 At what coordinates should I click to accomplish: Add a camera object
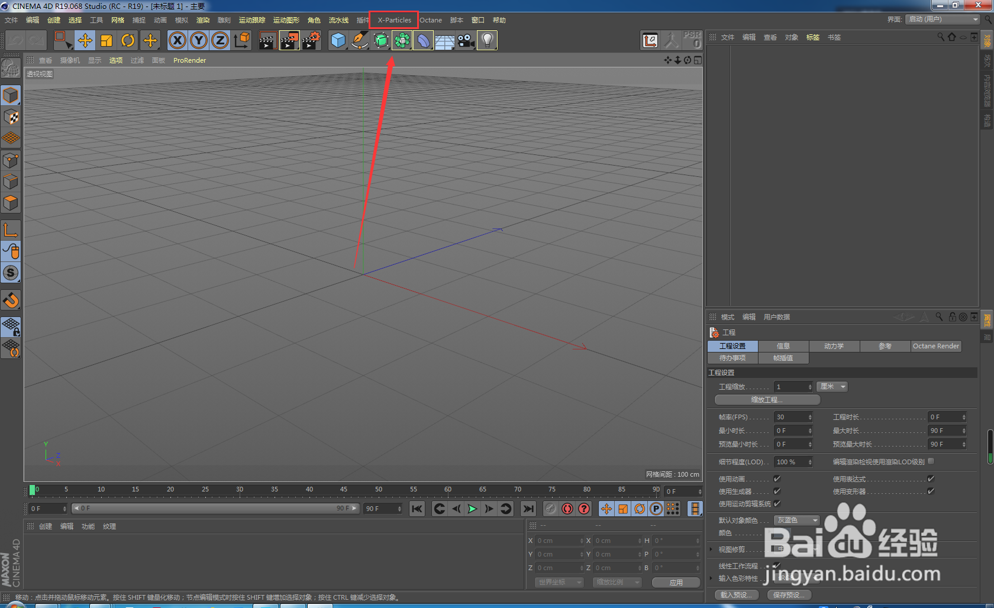pos(466,40)
